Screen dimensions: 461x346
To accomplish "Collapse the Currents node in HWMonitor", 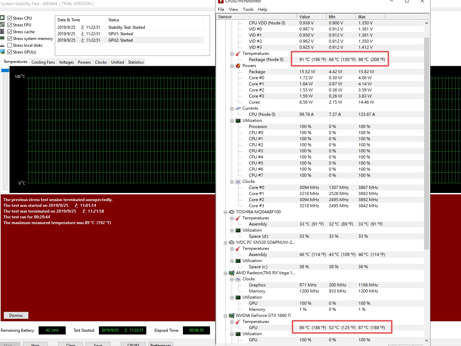I will pos(232,109).
